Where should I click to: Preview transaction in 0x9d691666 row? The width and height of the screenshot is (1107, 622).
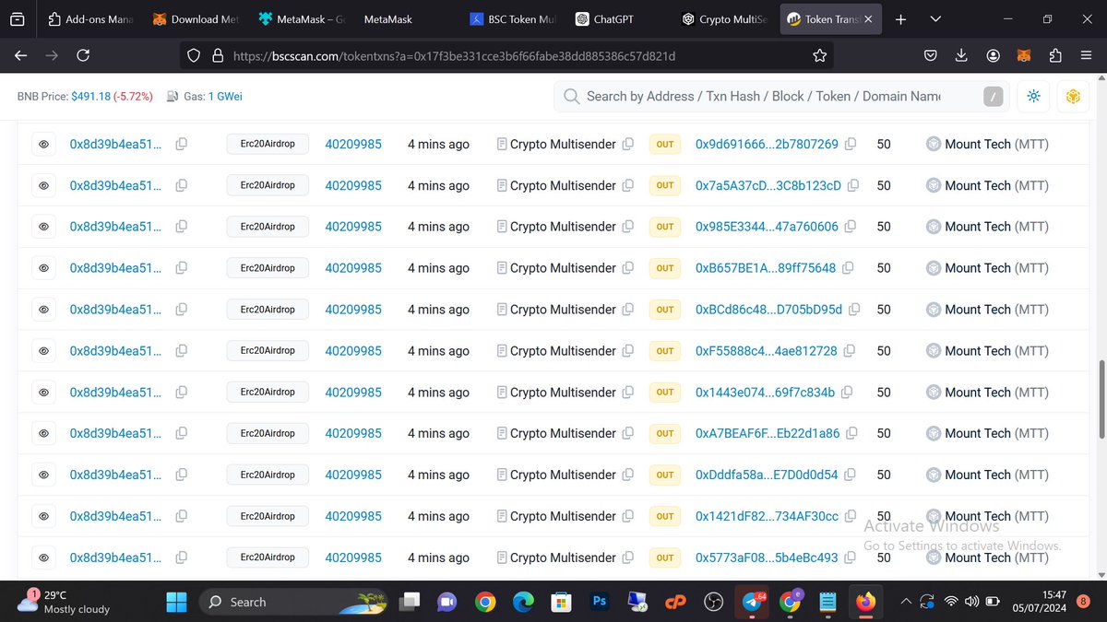click(43, 144)
